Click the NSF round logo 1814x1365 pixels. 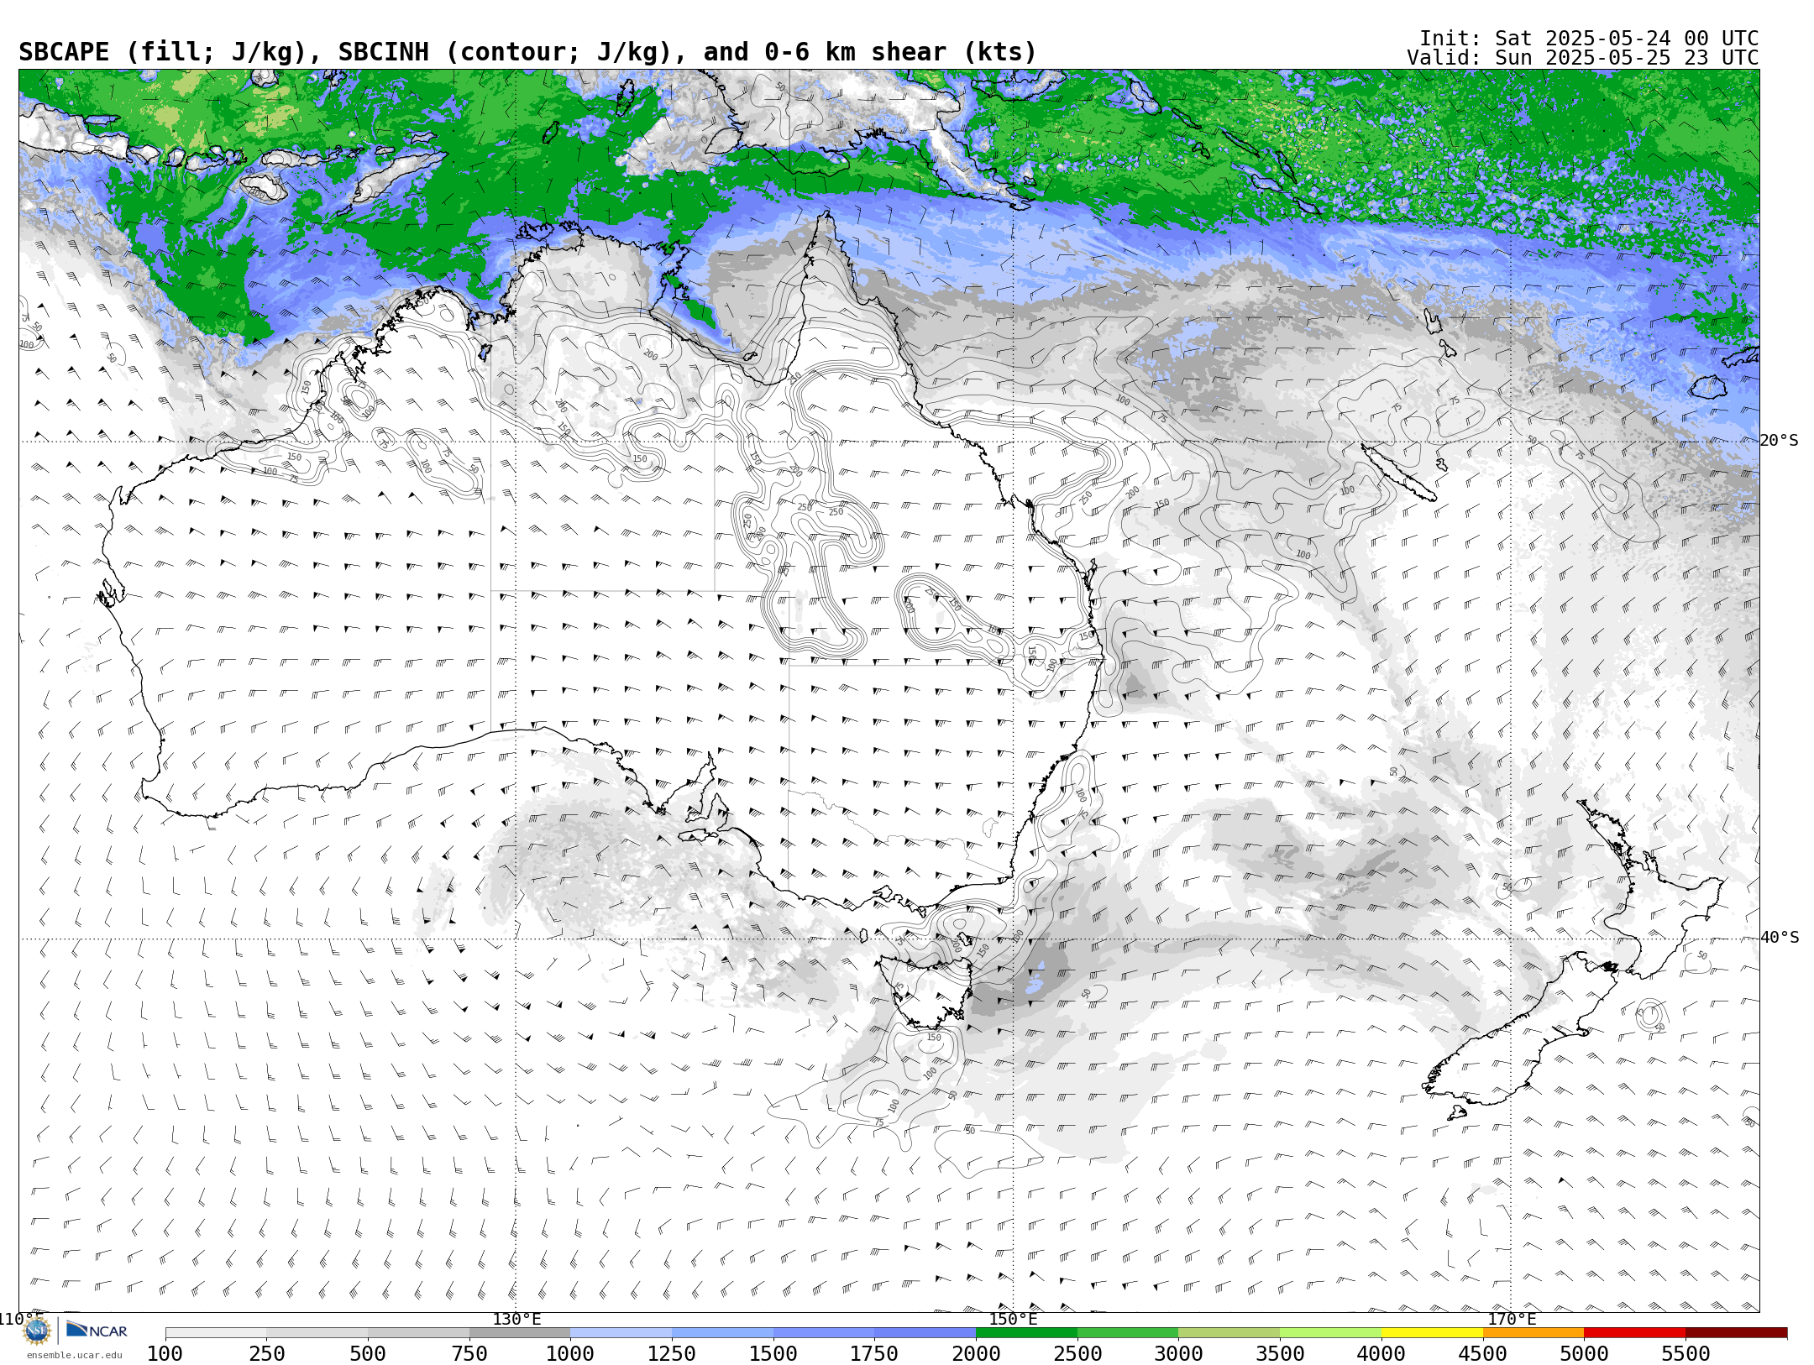tap(37, 1331)
